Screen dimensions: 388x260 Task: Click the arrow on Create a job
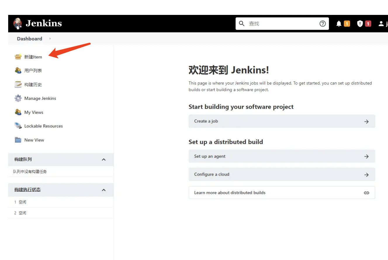tap(366, 122)
